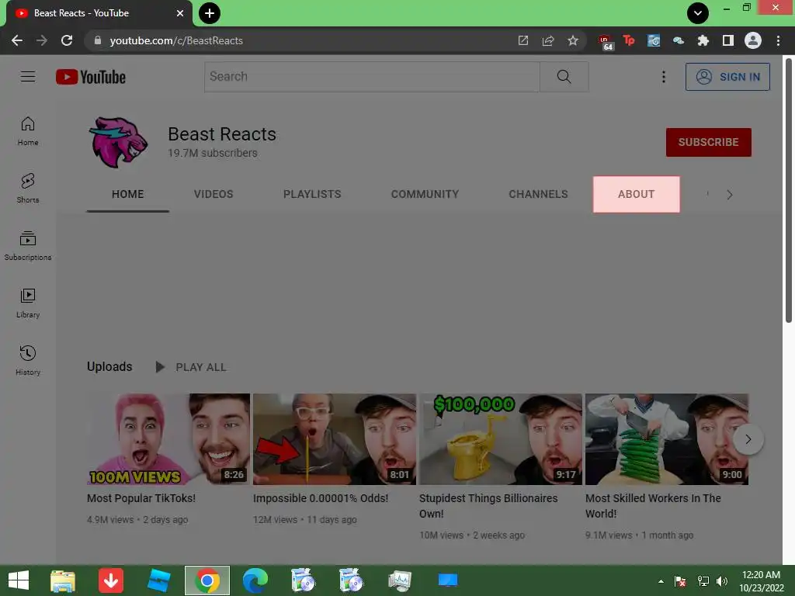The width and height of the screenshot is (795, 596).
Task: Open Microsoft Edge from the taskbar
Action: tap(255, 580)
